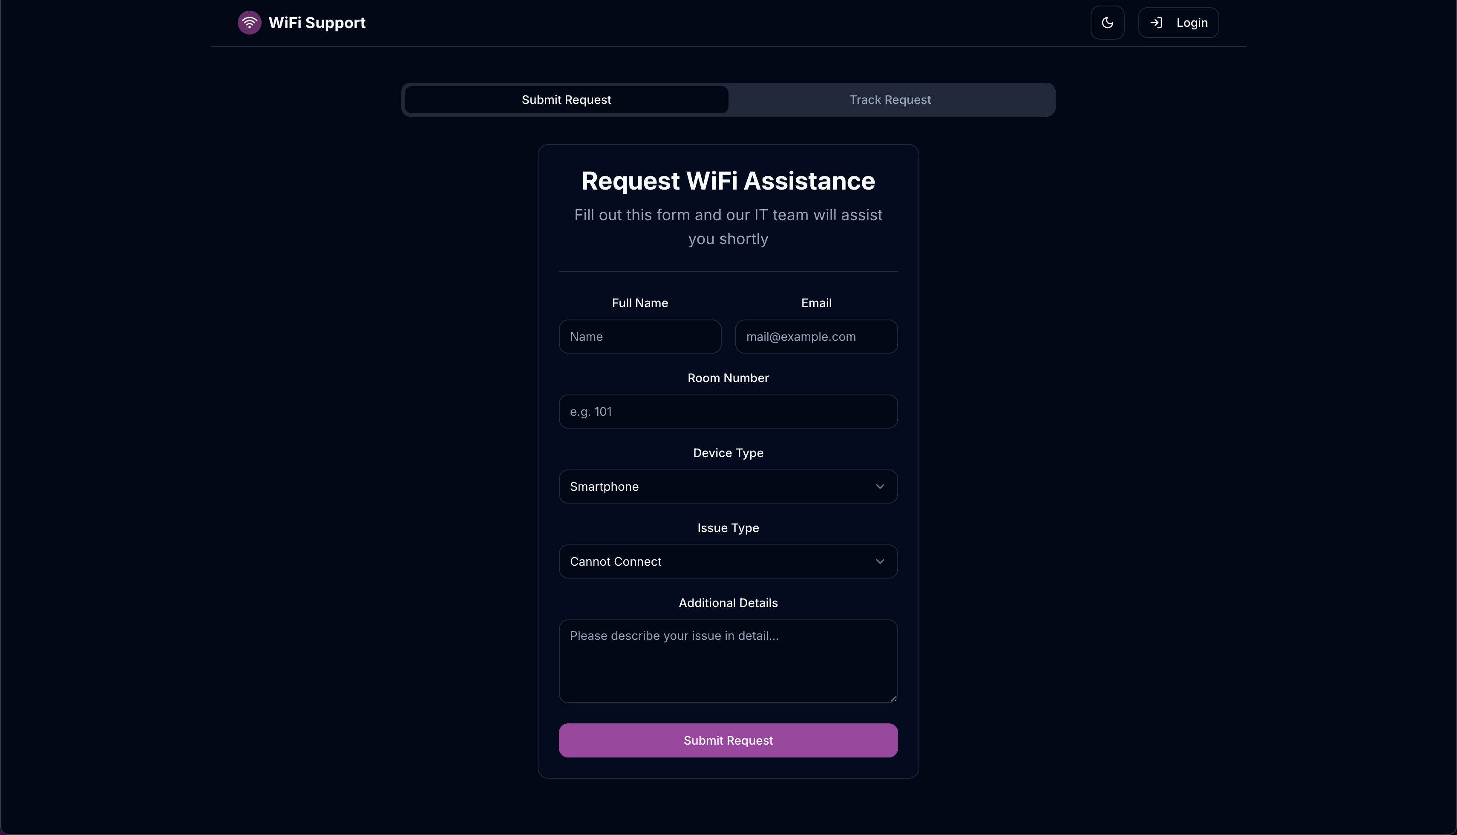Open the Track Request tab

click(x=890, y=100)
